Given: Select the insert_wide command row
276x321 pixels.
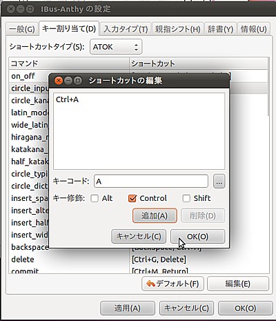Looking at the screenshot, I should [x=30, y=235].
